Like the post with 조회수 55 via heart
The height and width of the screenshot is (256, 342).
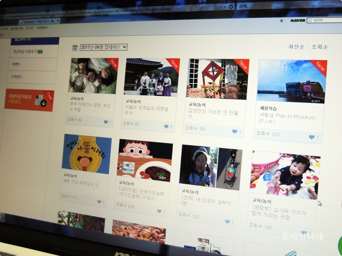[x=166, y=126]
